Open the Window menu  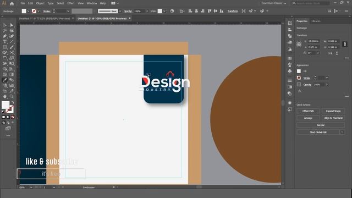pos(92,3)
